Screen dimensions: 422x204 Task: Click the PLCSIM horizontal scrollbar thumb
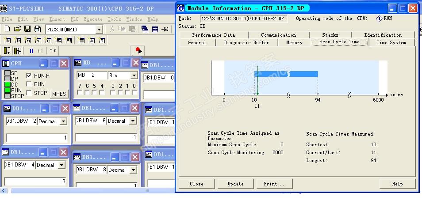pyautogui.click(x=147, y=191)
